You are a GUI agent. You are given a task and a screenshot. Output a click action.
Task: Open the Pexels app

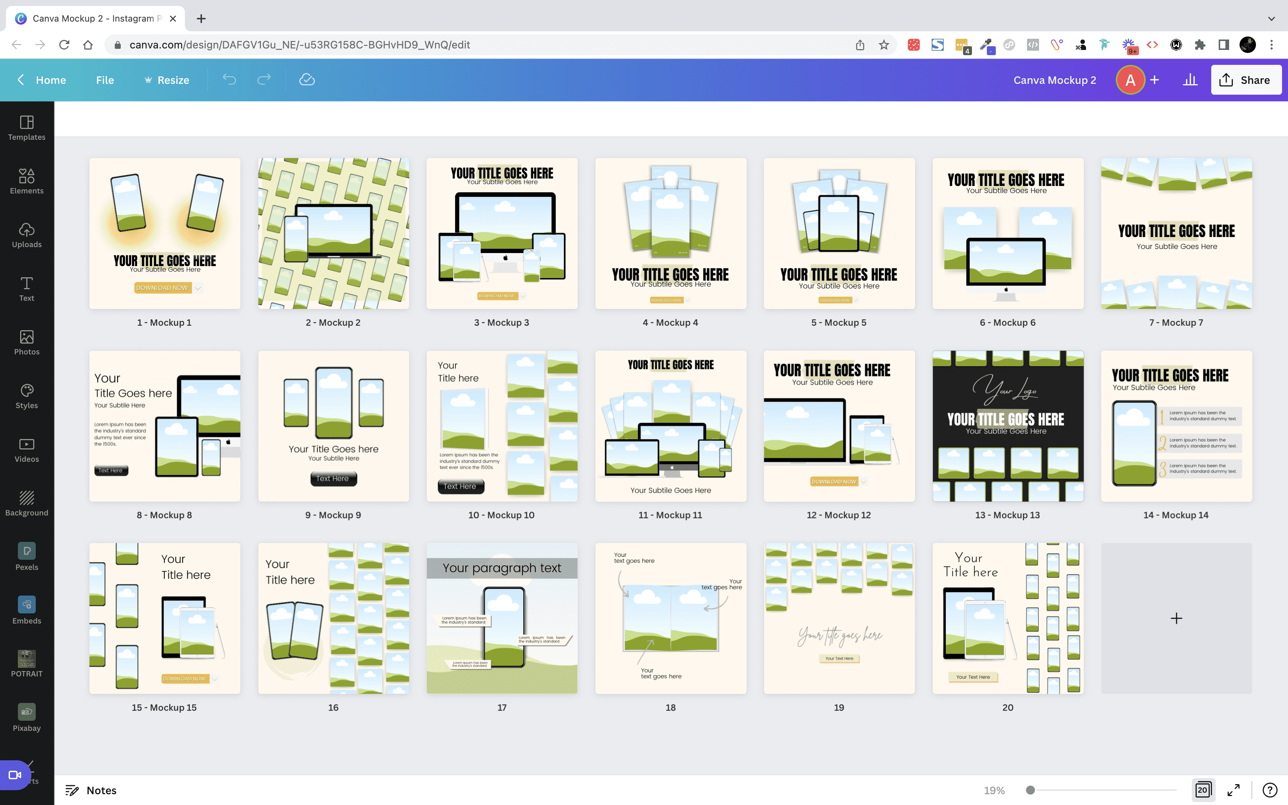pyautogui.click(x=26, y=557)
